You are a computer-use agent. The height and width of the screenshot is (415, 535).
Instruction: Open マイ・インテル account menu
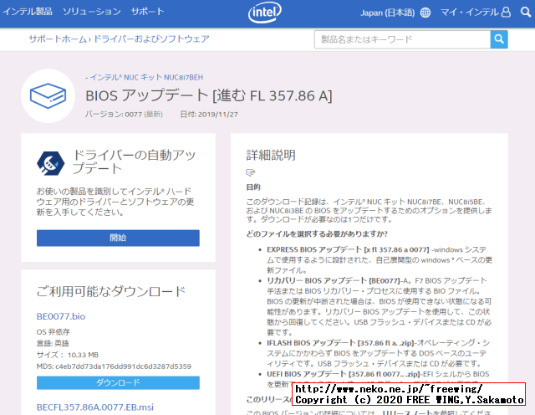click(x=470, y=13)
